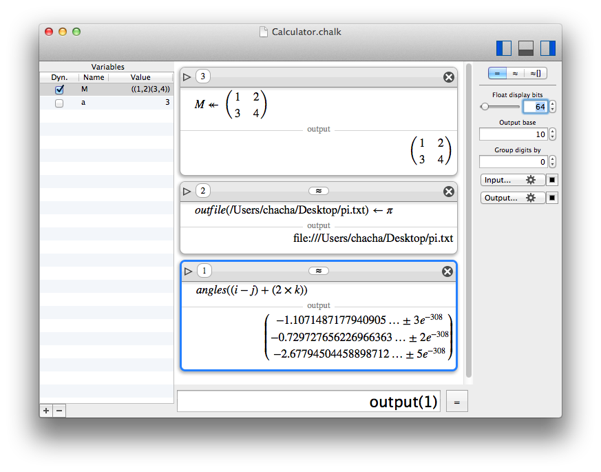601x472 pixels.
Task: Open the Input... button
Action: coord(512,180)
